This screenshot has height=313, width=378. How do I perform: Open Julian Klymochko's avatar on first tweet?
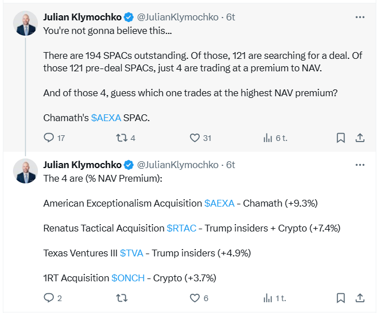click(27, 23)
